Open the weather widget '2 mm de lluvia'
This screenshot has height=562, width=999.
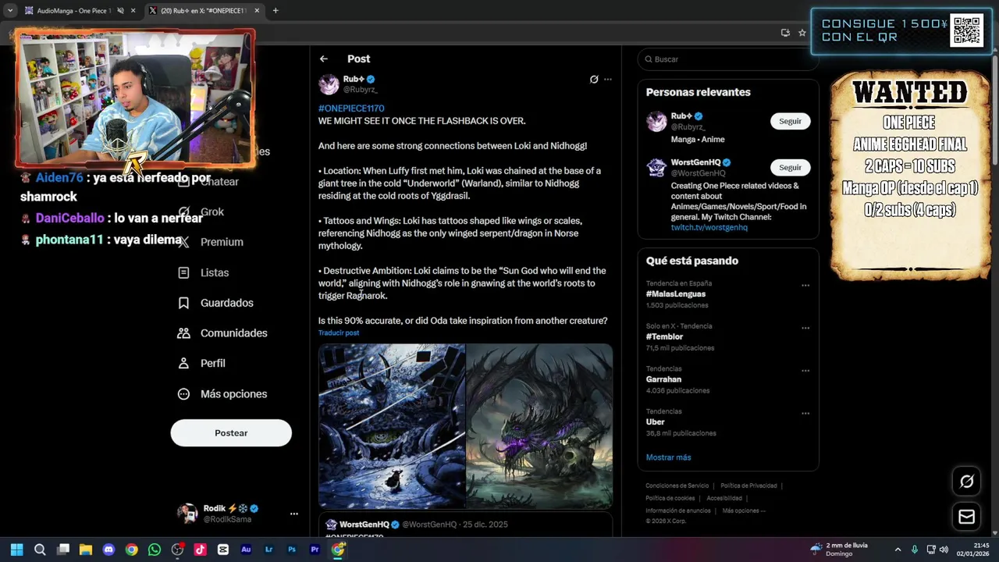840,550
